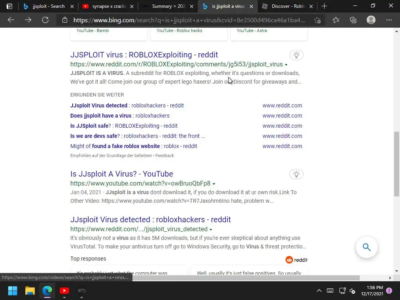Screen dimensions: 400x300
Task: Open Is we are devs safe? link
Action: click(x=137, y=136)
